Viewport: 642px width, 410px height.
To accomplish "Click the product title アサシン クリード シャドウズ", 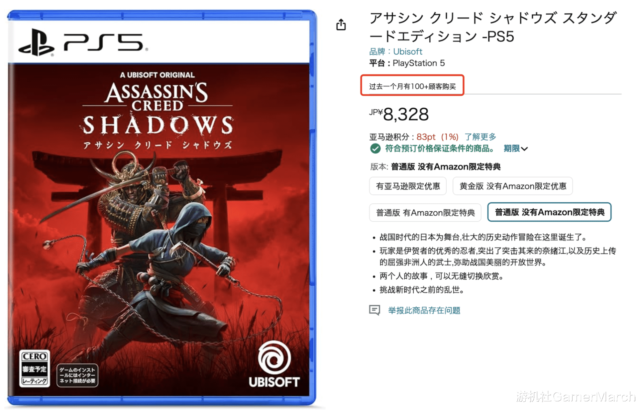I will tap(493, 27).
